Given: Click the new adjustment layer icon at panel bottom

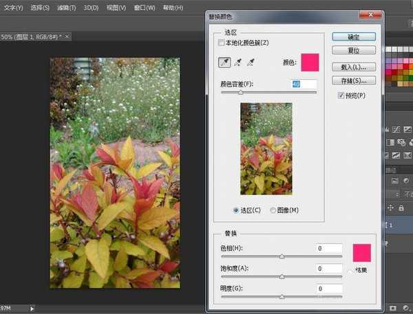Looking at the screenshot, I should point(405,308).
